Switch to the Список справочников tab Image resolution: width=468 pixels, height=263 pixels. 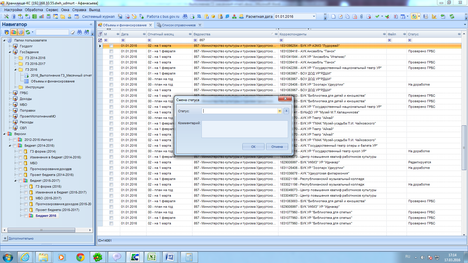(x=178, y=25)
